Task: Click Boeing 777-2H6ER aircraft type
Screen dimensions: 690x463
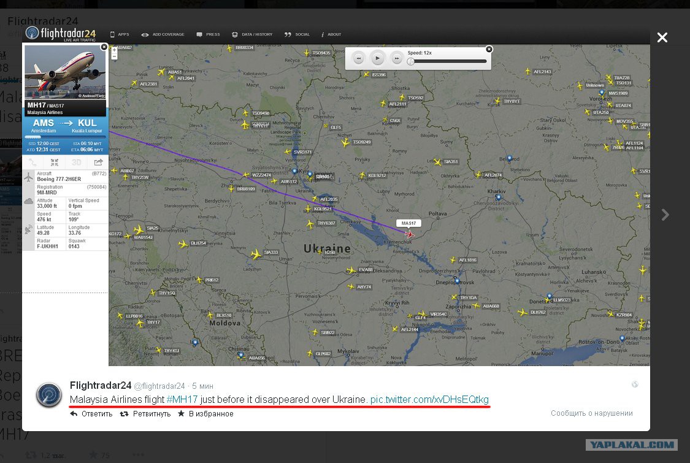Action: 59,179
